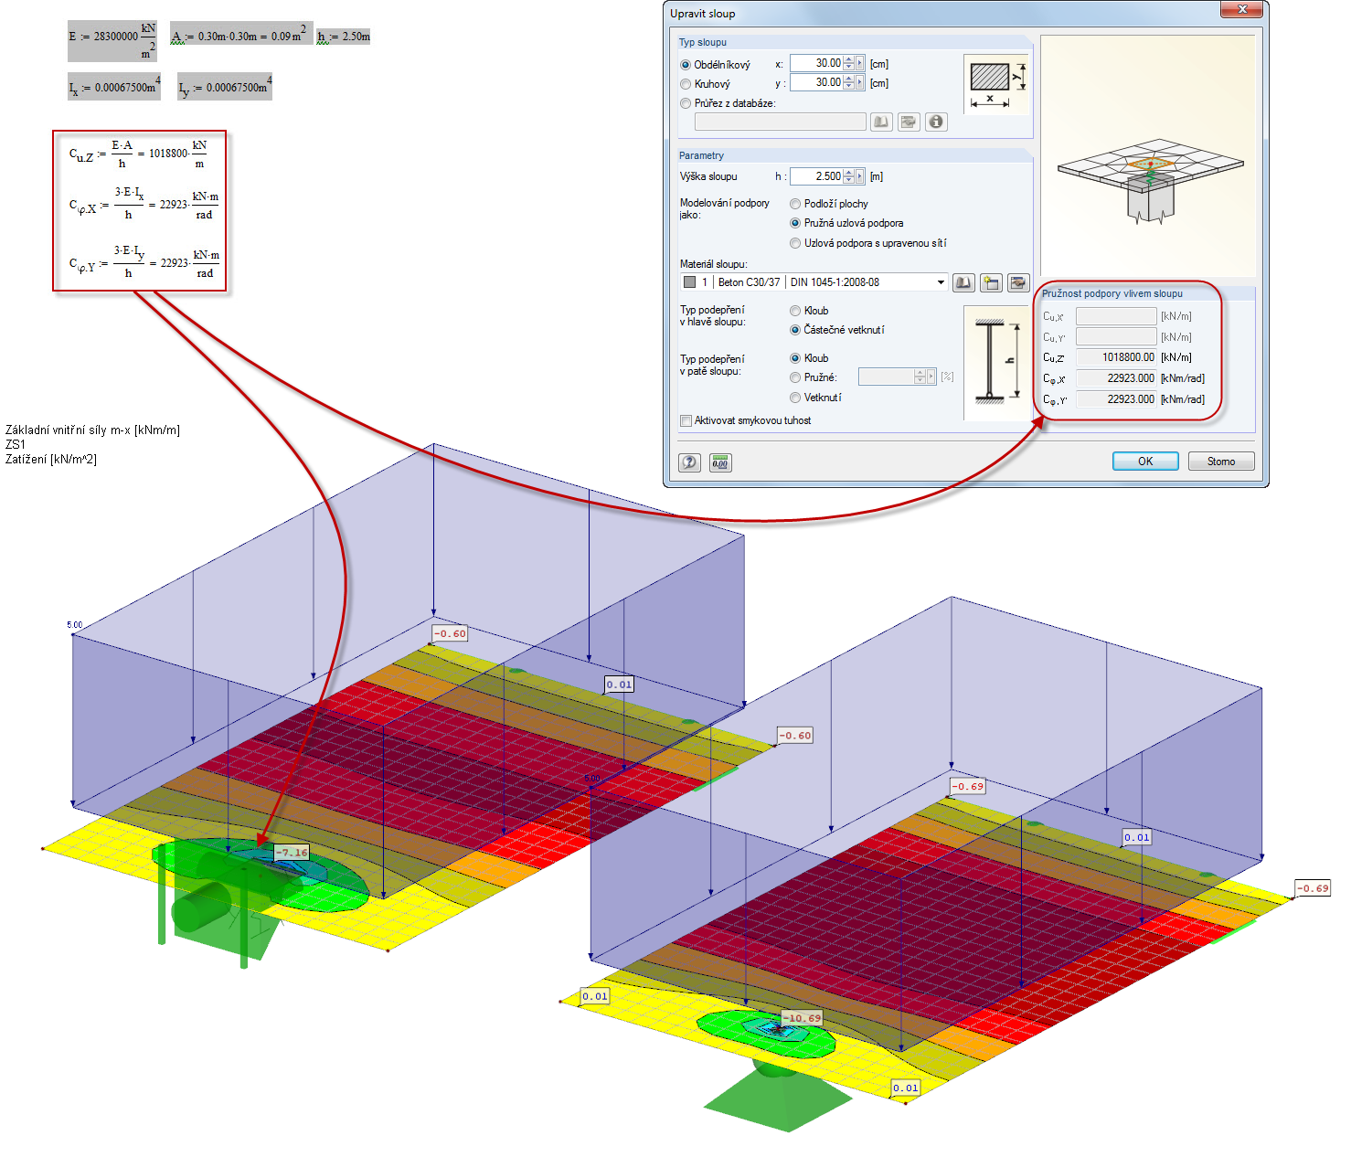Image resolution: width=1351 pixels, height=1157 pixels.
Task: Select the Obdélníkový column type
Action: pyautogui.click(x=686, y=65)
